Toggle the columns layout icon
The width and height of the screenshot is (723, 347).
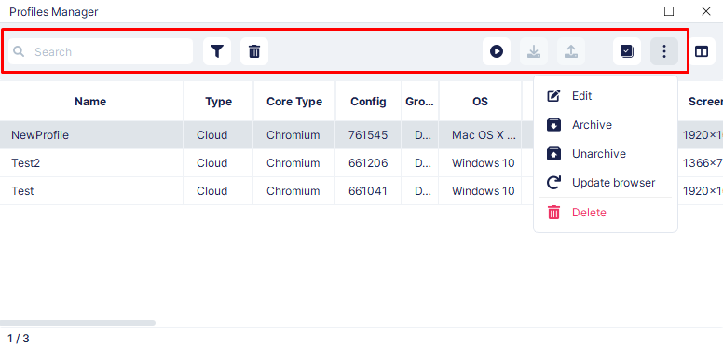[702, 51]
